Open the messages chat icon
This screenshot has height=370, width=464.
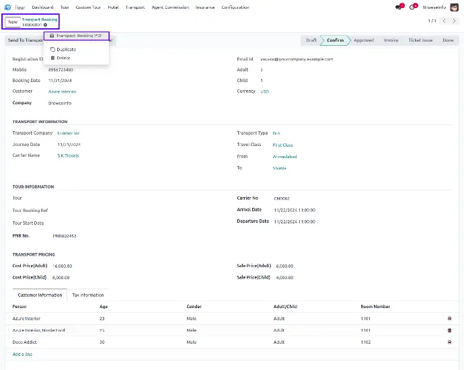coord(399,7)
